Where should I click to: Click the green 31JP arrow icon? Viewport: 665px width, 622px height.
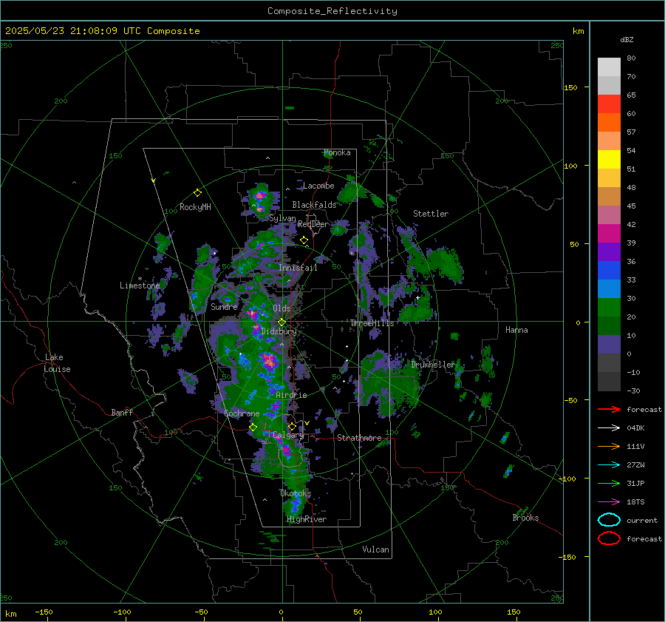point(609,483)
